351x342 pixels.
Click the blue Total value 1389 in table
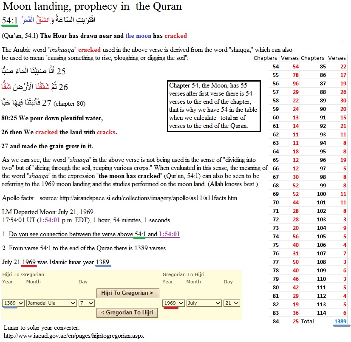340,322
